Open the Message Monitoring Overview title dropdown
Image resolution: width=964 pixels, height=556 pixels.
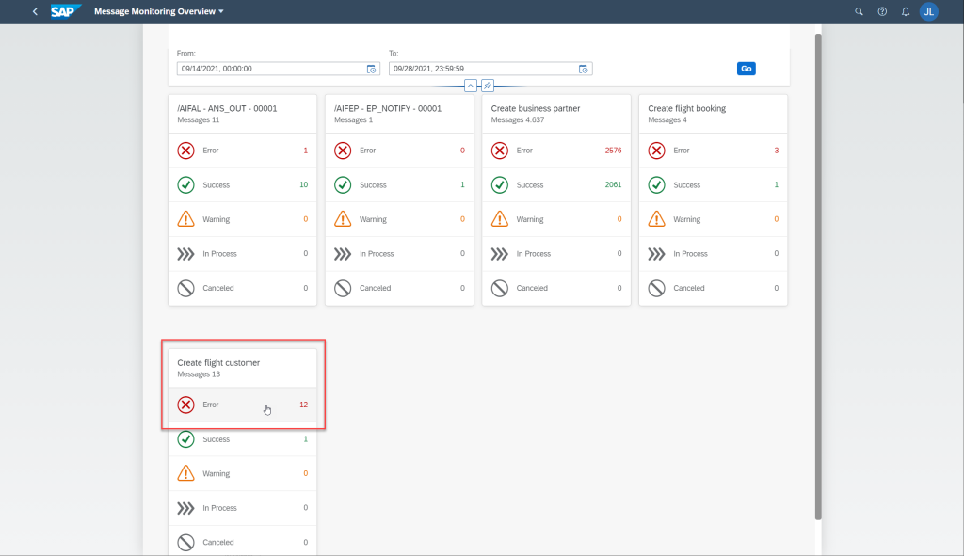(x=158, y=11)
